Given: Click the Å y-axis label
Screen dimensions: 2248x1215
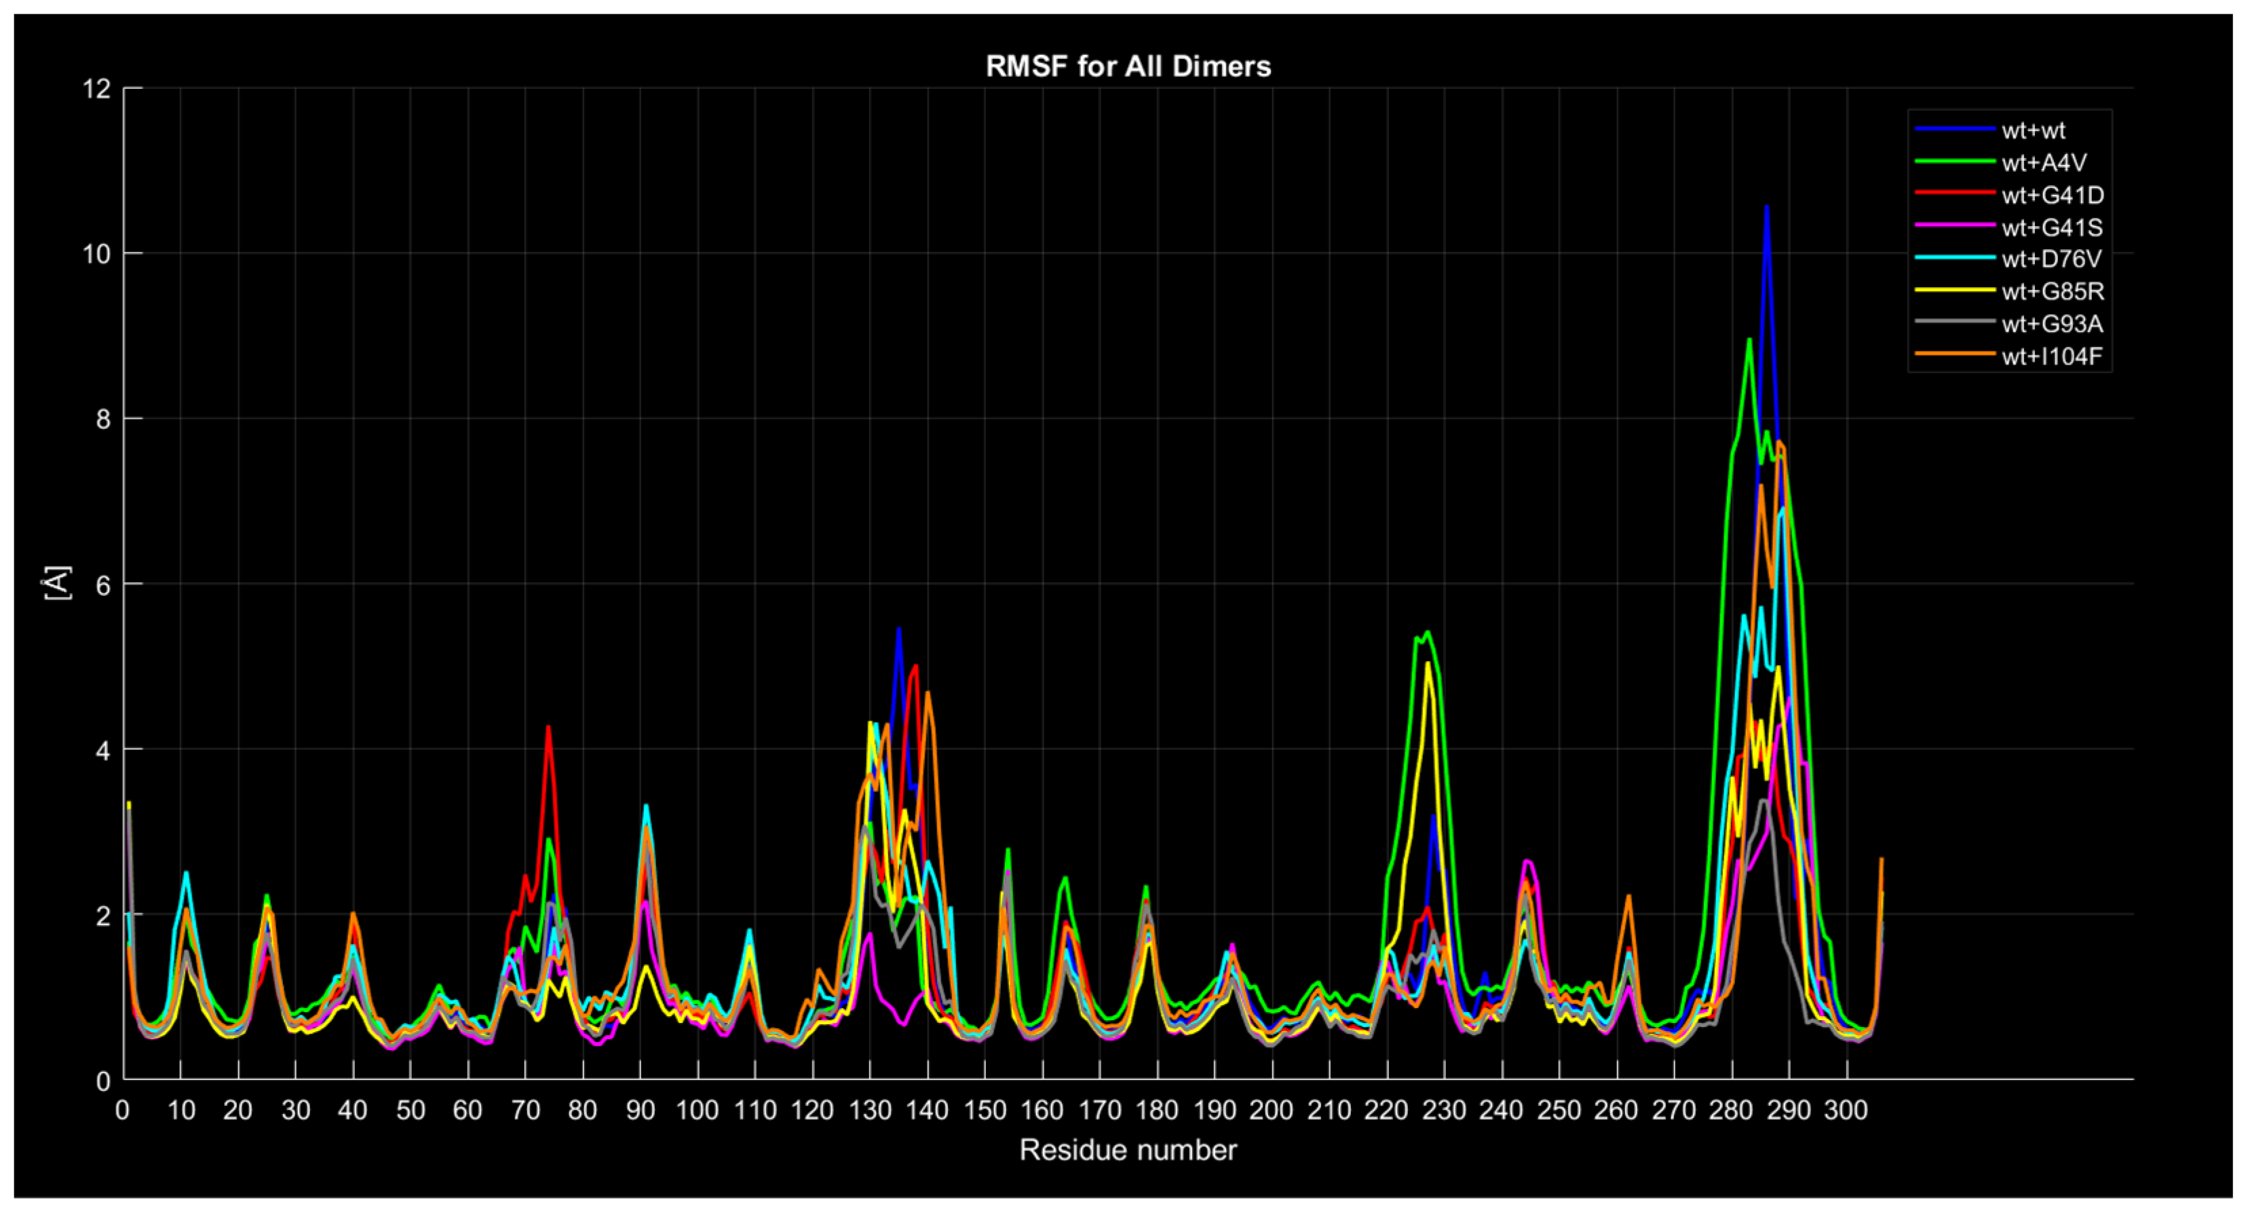Looking at the screenshot, I should point(58,583).
